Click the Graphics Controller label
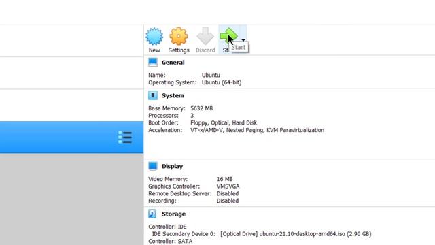Viewport: 435px width, 245px height. [x=174, y=186]
